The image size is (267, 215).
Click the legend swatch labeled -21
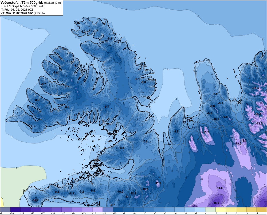pos(5,209)
